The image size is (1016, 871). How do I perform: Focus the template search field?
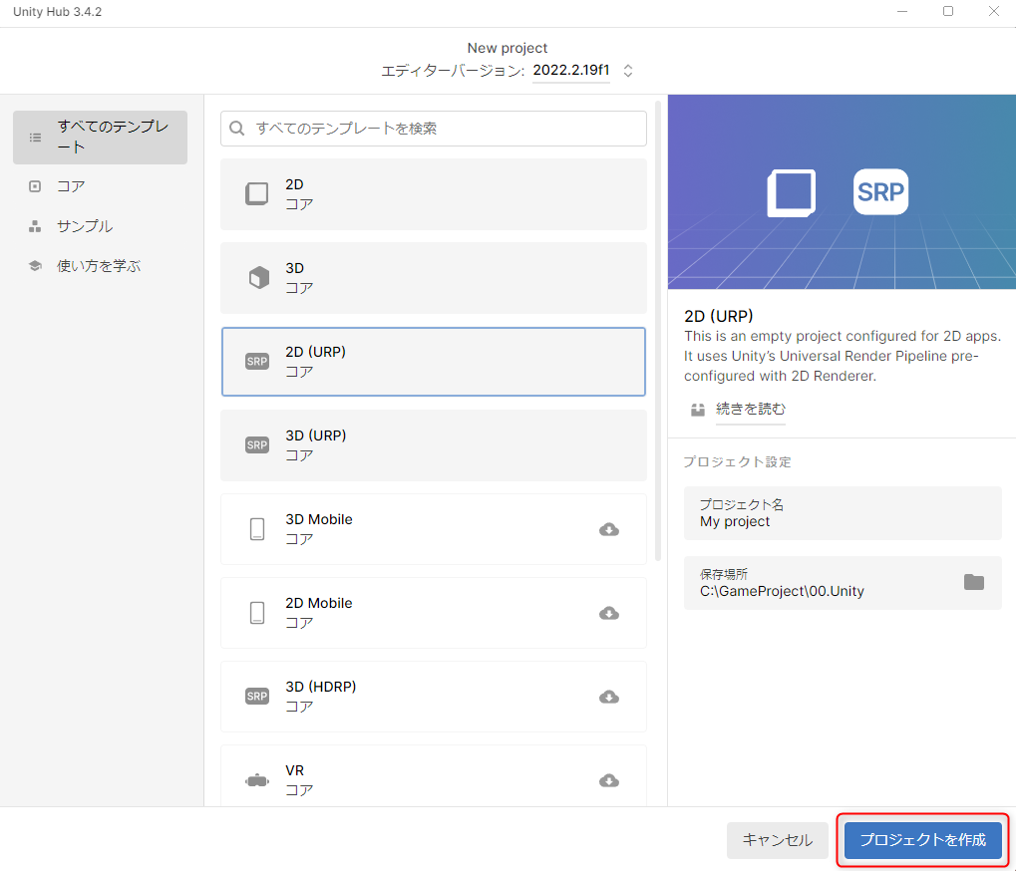434,129
